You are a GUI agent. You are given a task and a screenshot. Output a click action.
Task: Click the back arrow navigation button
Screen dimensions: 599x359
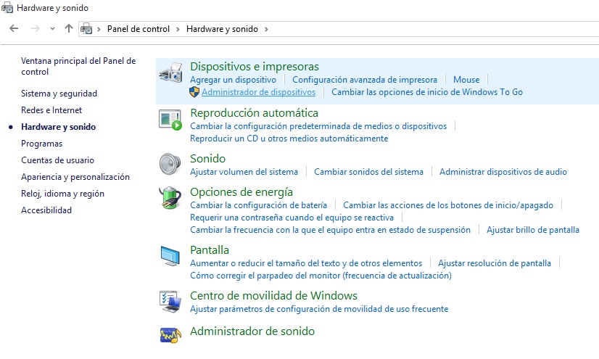(x=14, y=29)
